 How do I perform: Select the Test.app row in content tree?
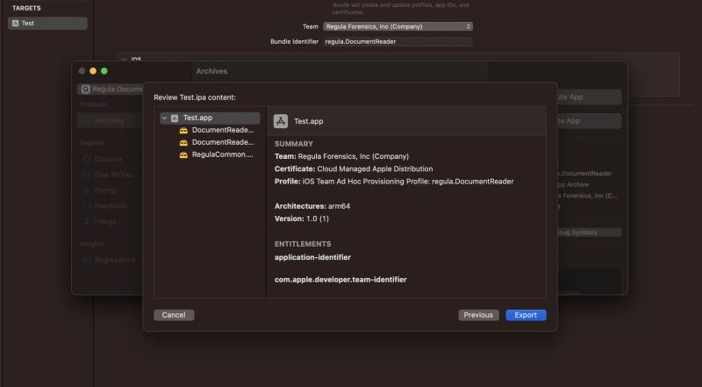click(x=210, y=118)
